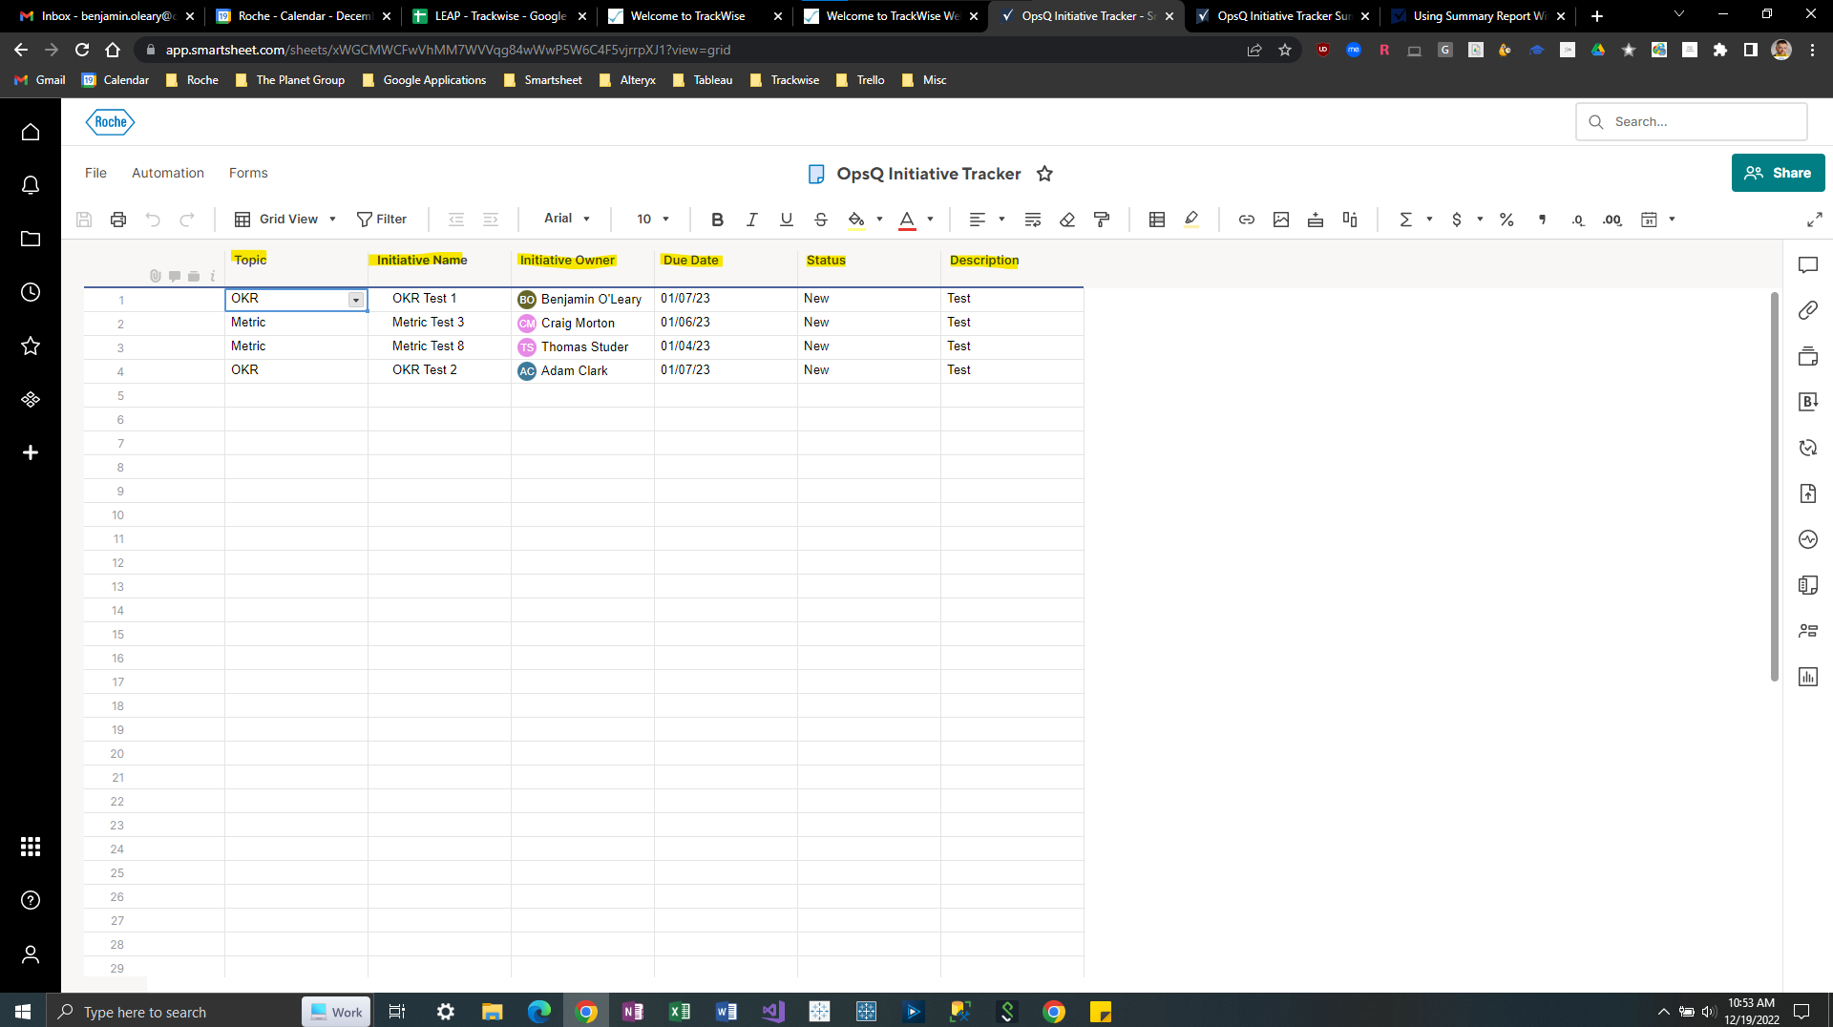Click the Sum functions sigma icon
This screenshot has height=1027, width=1833.
1405,220
